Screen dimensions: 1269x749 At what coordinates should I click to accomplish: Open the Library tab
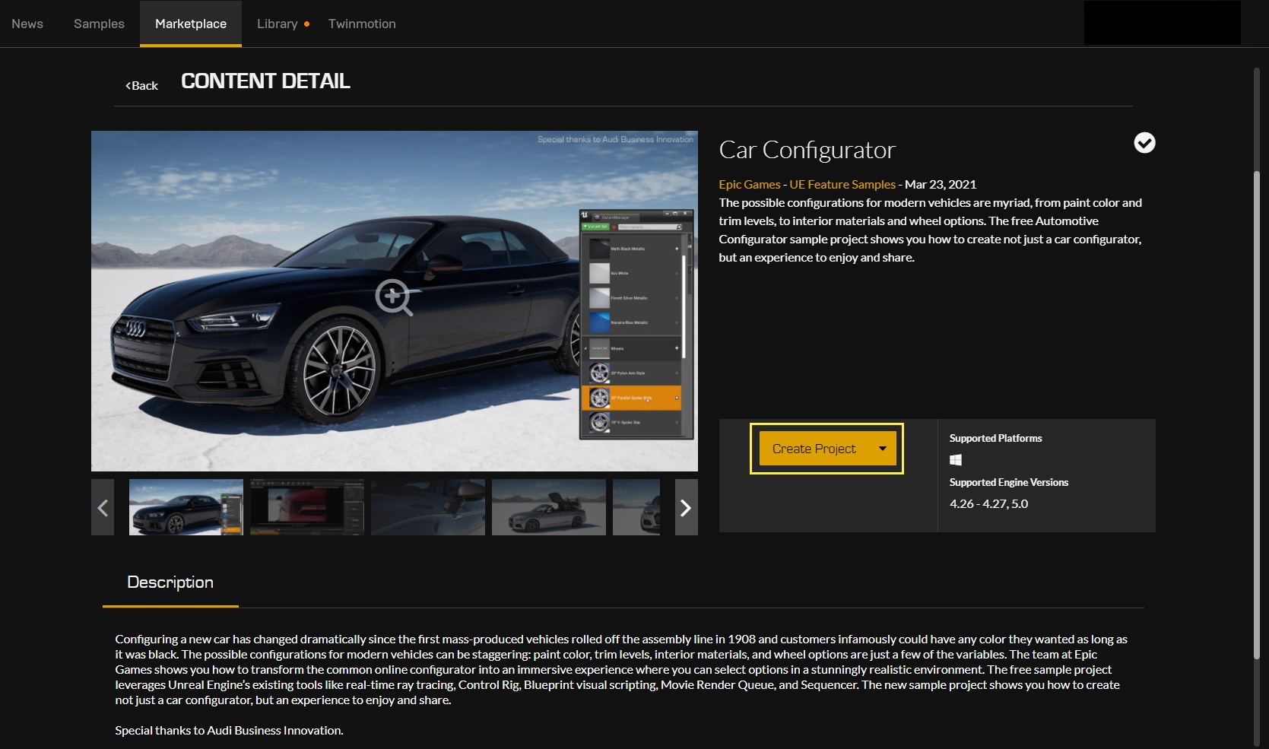pos(278,24)
